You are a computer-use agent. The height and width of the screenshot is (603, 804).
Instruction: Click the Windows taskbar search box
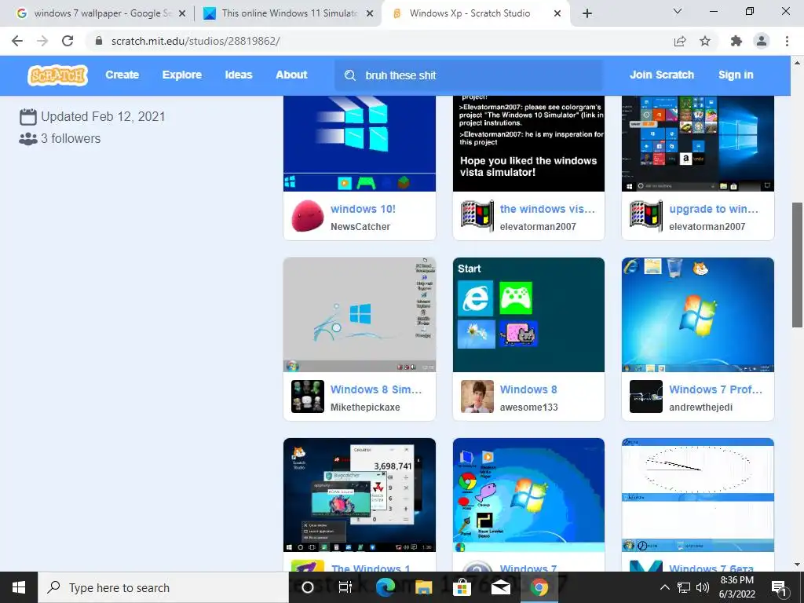tap(163, 587)
